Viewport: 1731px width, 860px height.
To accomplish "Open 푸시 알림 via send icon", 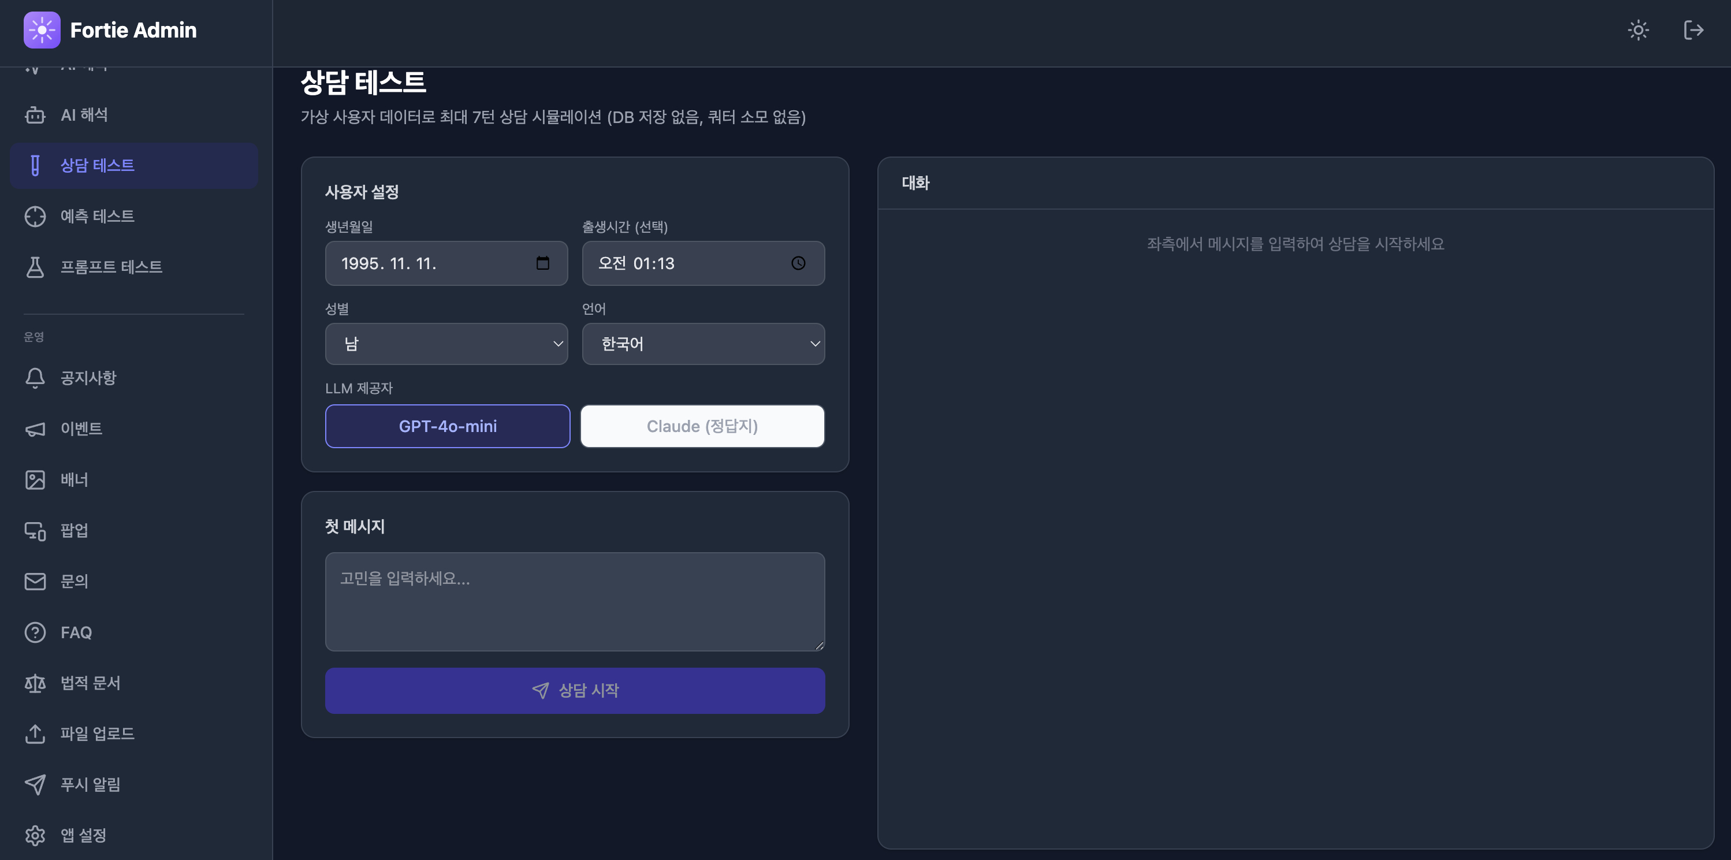I will 36,784.
